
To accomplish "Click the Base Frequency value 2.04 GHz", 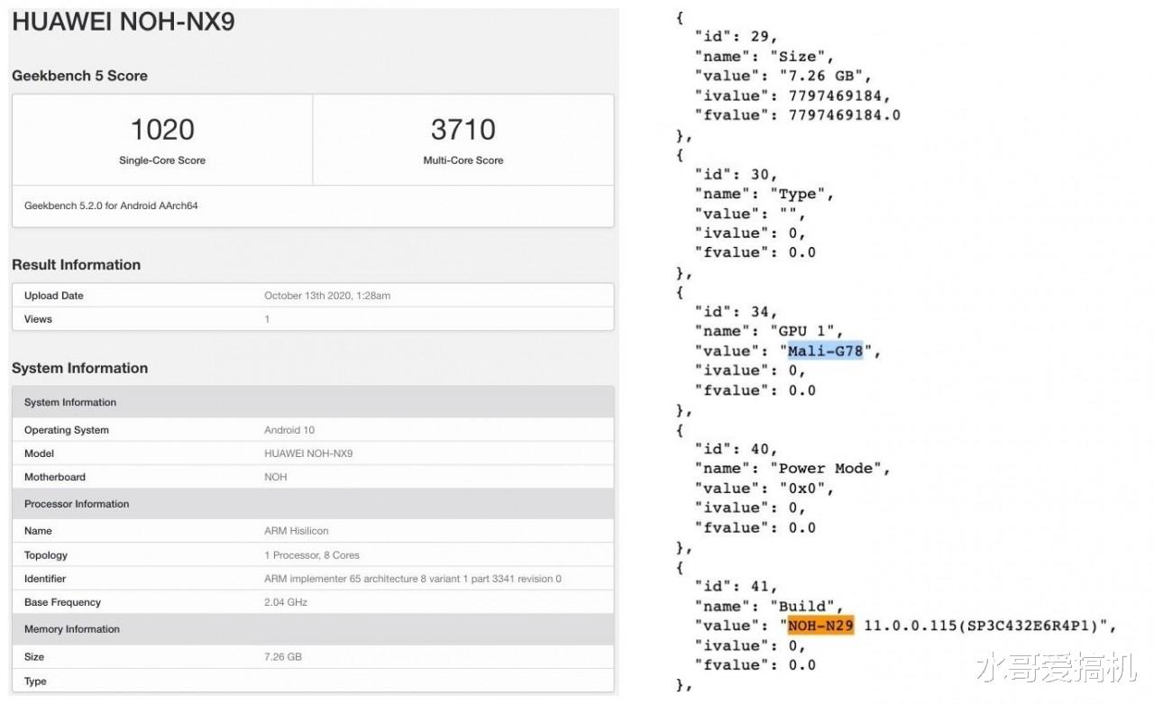I will click(286, 602).
